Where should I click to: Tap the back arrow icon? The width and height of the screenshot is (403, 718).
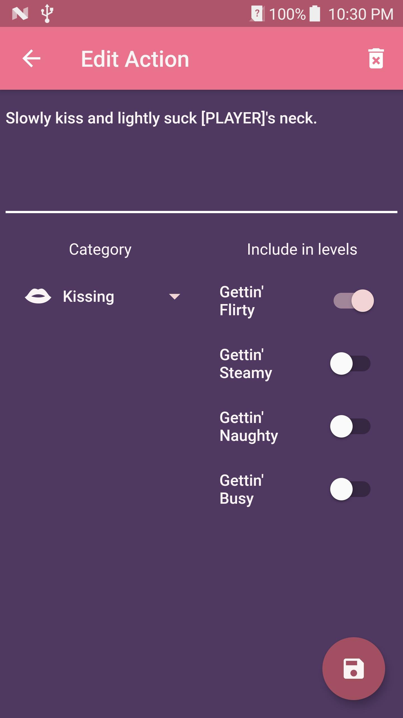coord(31,59)
